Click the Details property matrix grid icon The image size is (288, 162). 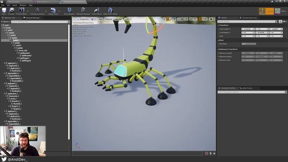click(280, 22)
